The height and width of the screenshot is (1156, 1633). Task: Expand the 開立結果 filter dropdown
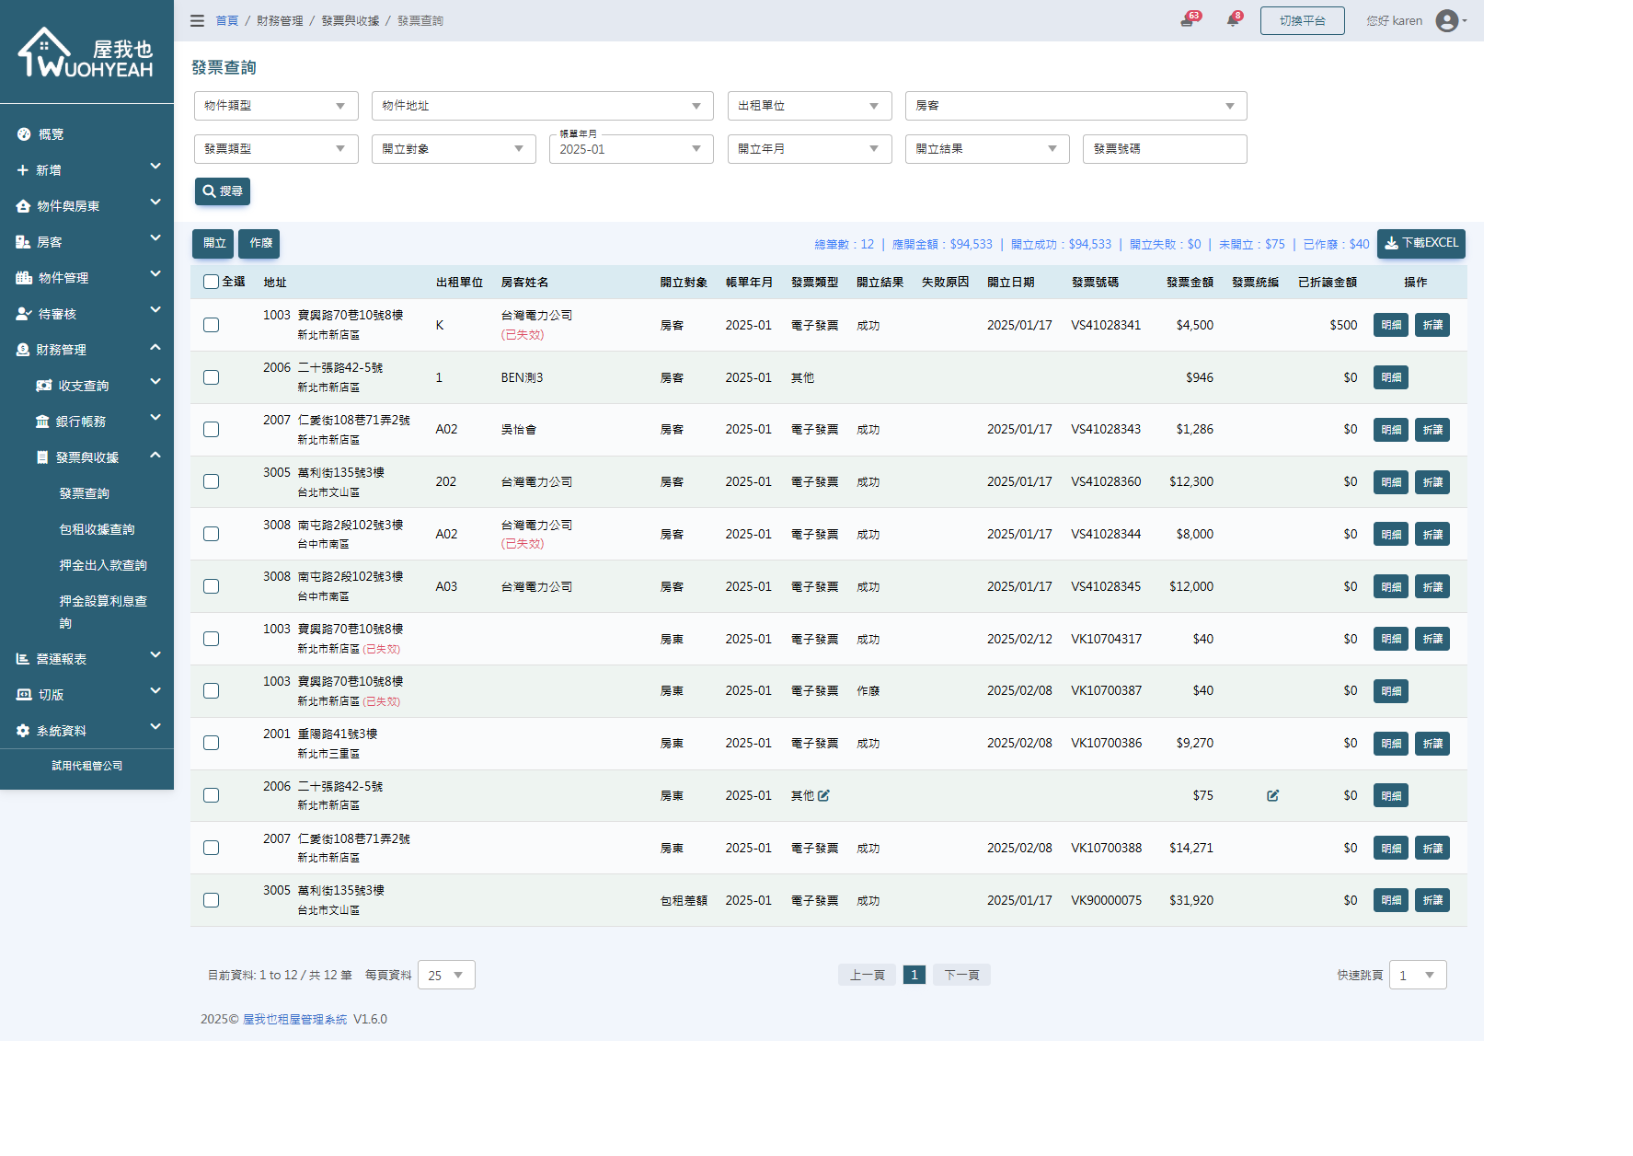click(x=986, y=149)
